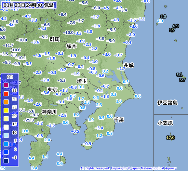Select the white 10–15°C legend swatch
The height and width of the screenshot is (171, 188).
[6, 127]
